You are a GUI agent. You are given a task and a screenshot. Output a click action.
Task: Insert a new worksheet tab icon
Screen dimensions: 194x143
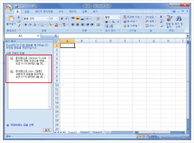tap(107, 133)
